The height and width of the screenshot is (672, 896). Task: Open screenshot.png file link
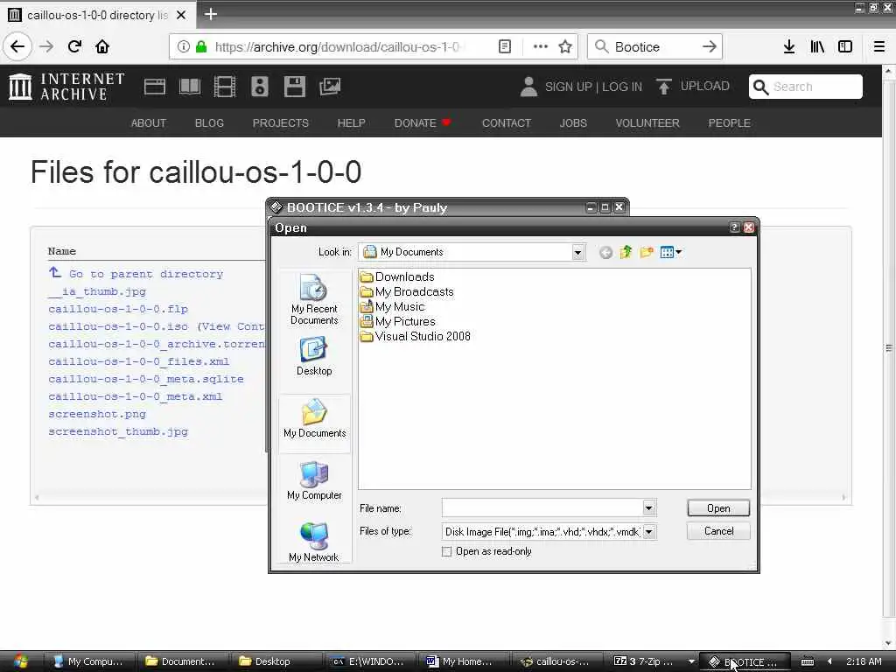pos(97,414)
